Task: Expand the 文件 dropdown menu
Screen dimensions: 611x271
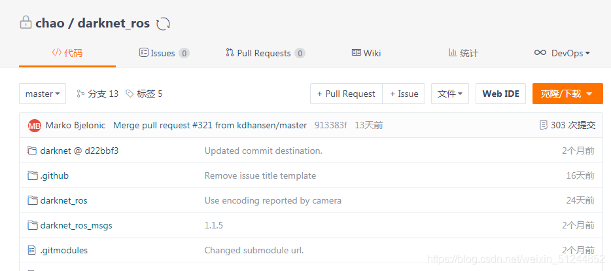Action: [x=449, y=94]
